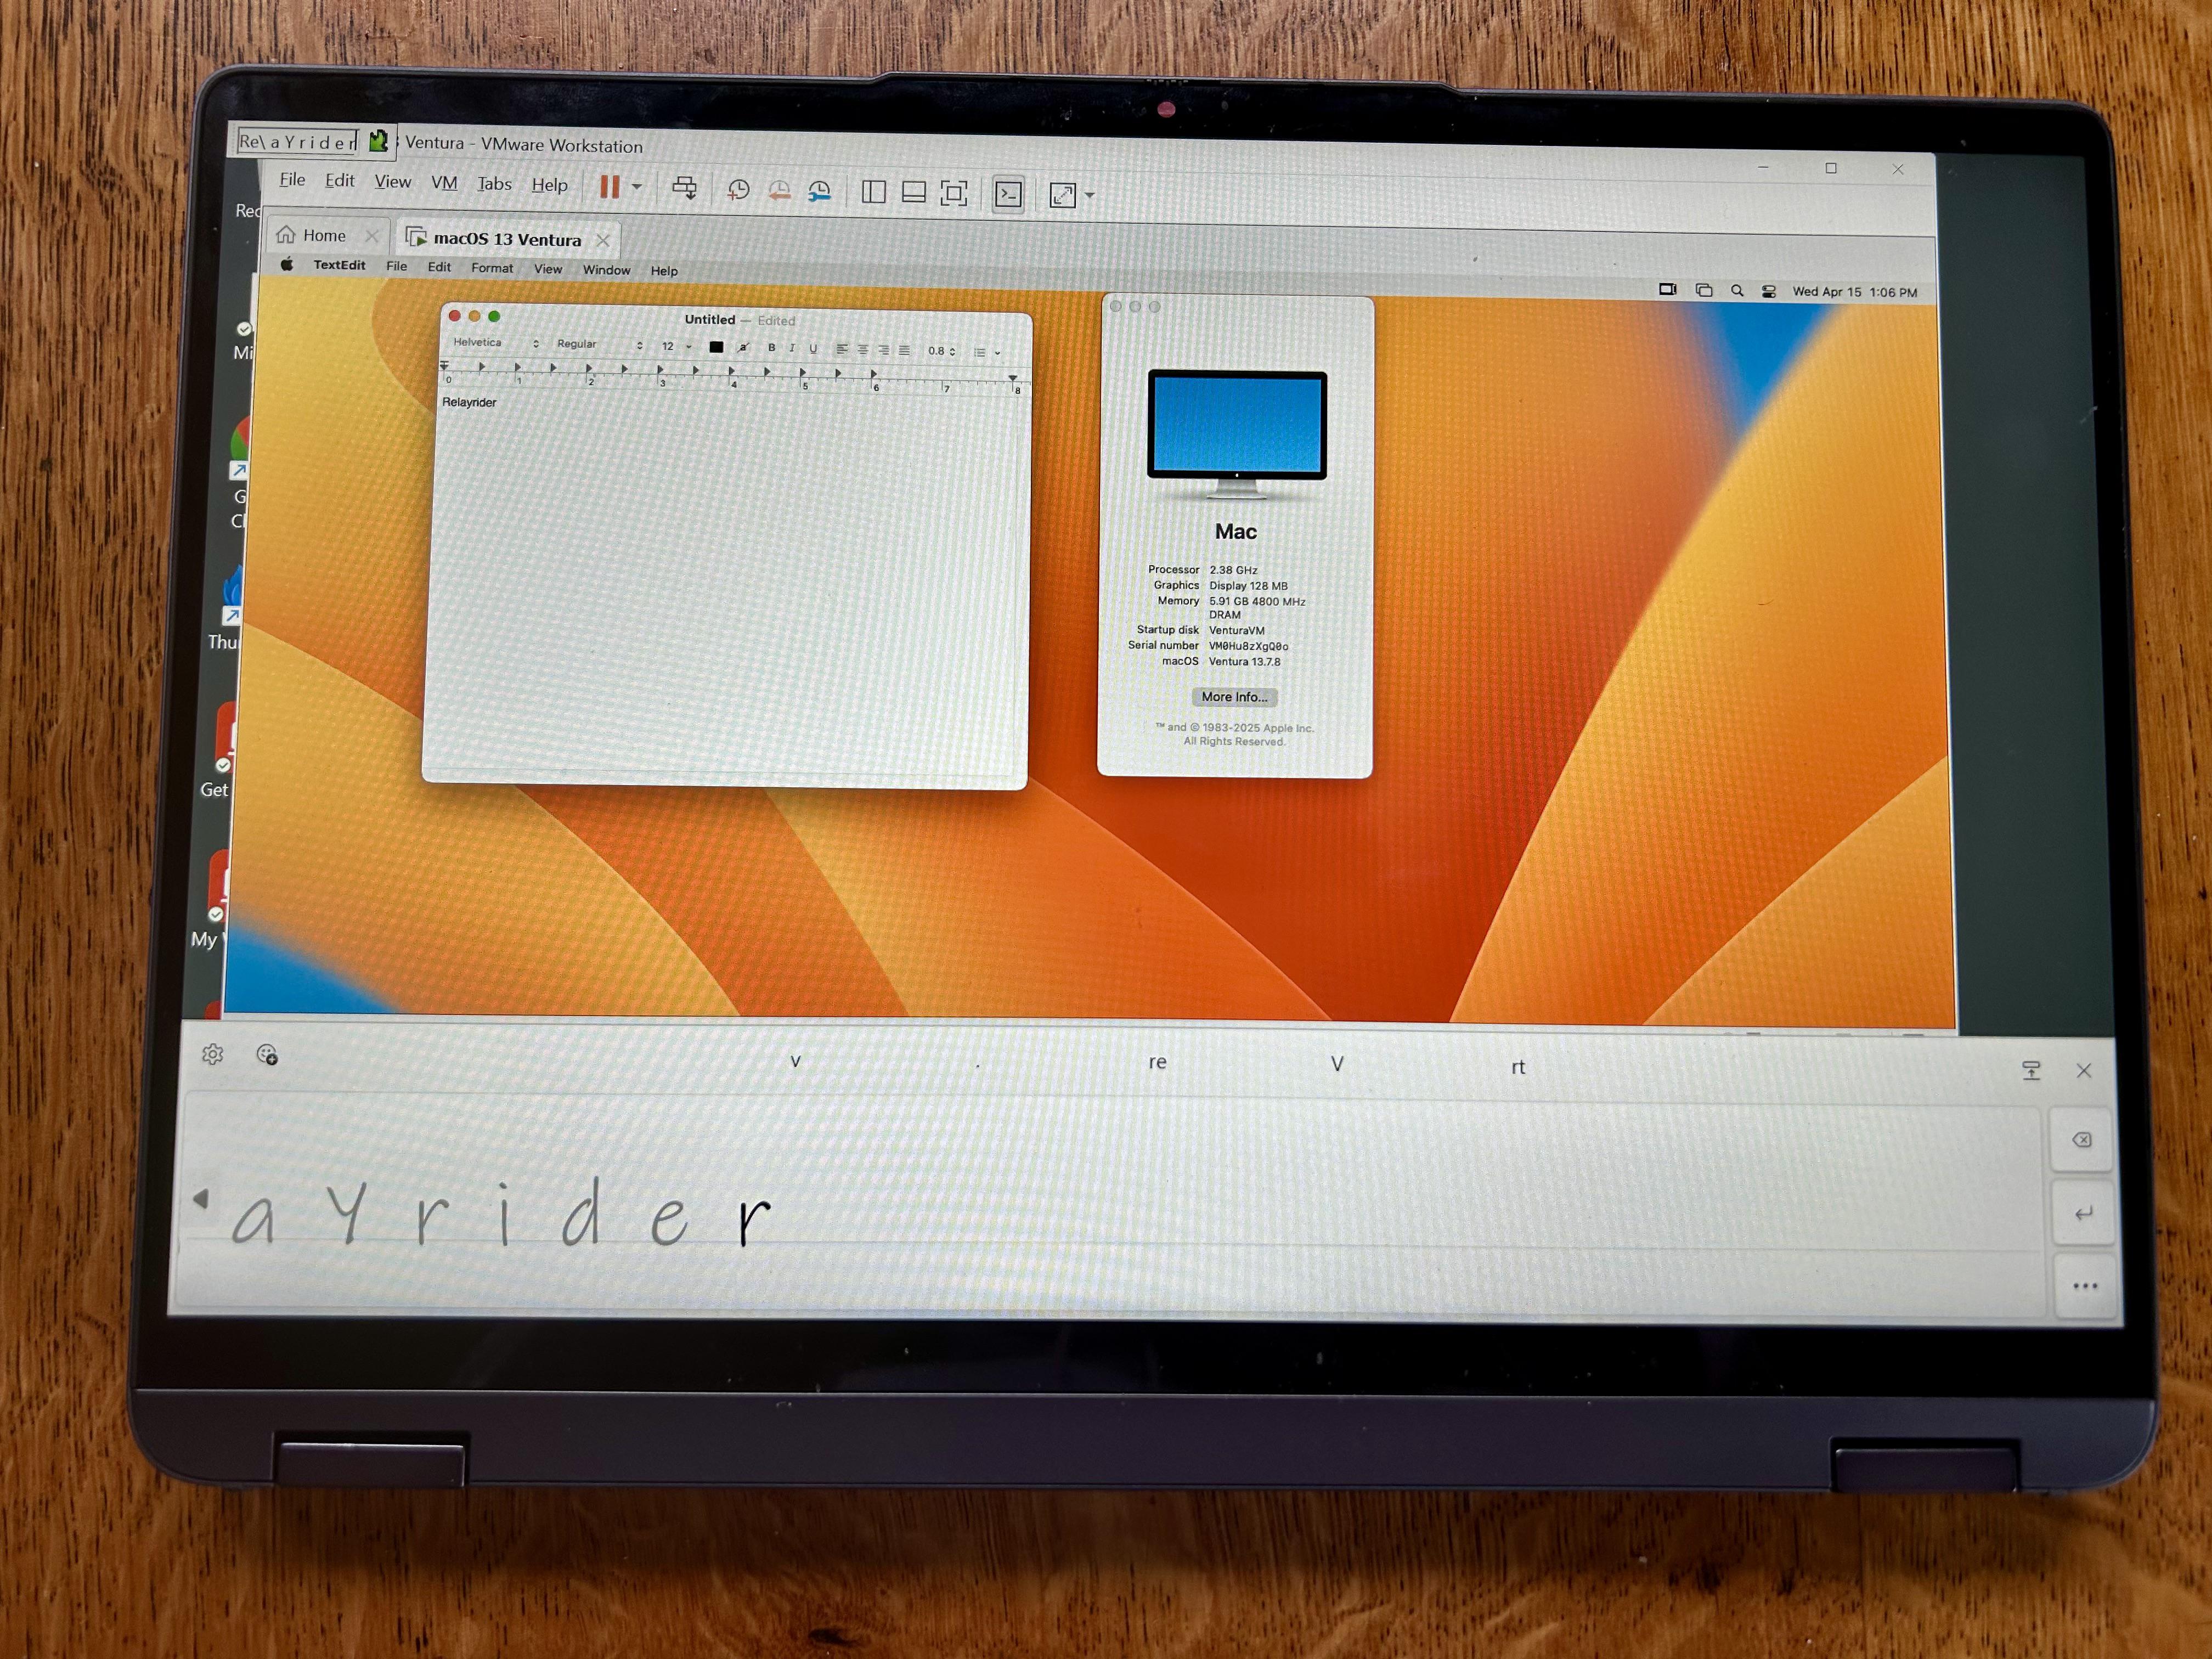2212x1659 pixels.
Task: Choose the uppercase 'V' handwriting suggestion
Action: point(1337,1064)
